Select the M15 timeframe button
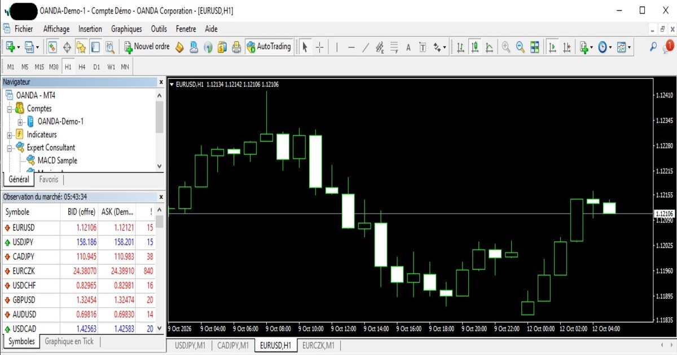This screenshot has width=677, height=355. point(39,67)
